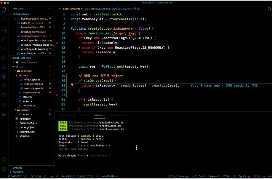The image size is (272, 179).
Task: Open the Extensions view icon
Action: click(x=4, y=57)
